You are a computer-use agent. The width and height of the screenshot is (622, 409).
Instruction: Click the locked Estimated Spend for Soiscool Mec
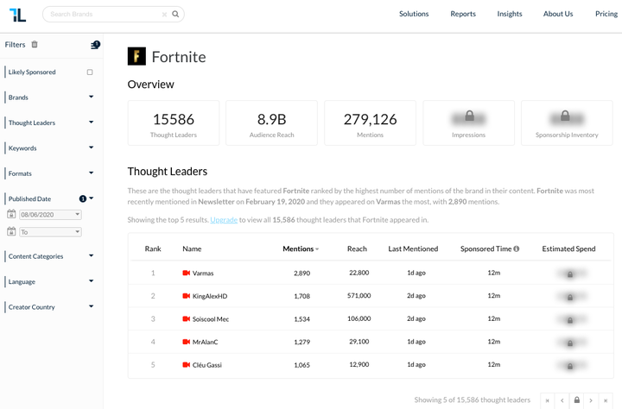coord(570,320)
